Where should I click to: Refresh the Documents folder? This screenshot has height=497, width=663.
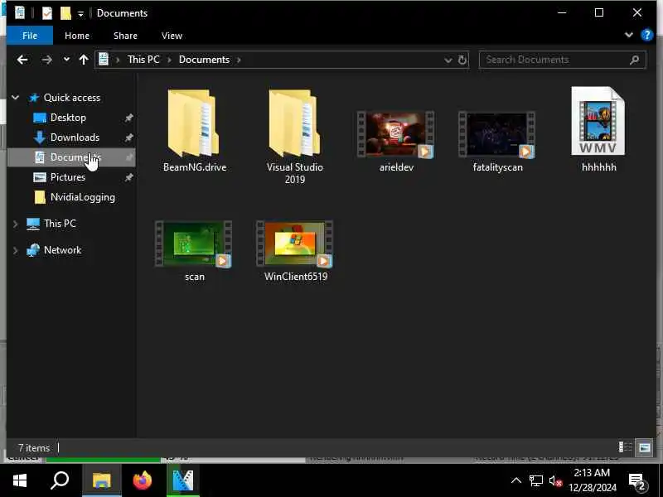462,60
